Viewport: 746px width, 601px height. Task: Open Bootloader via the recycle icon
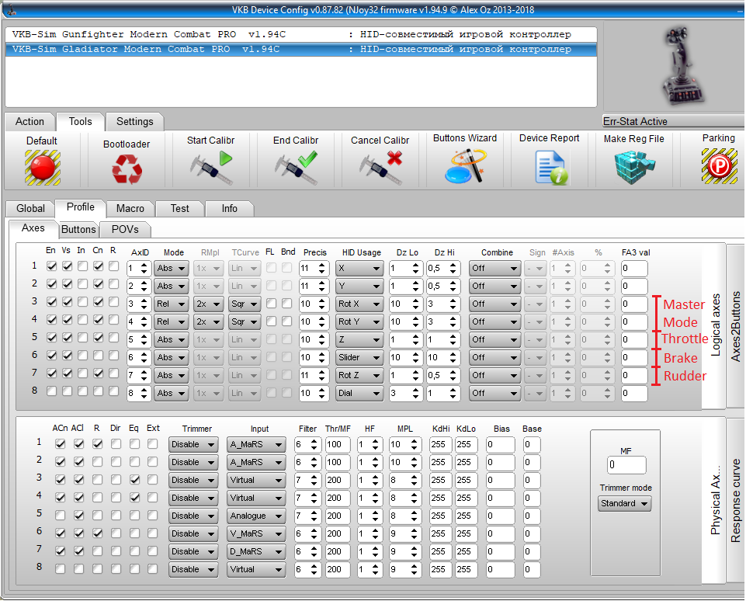[x=127, y=168]
